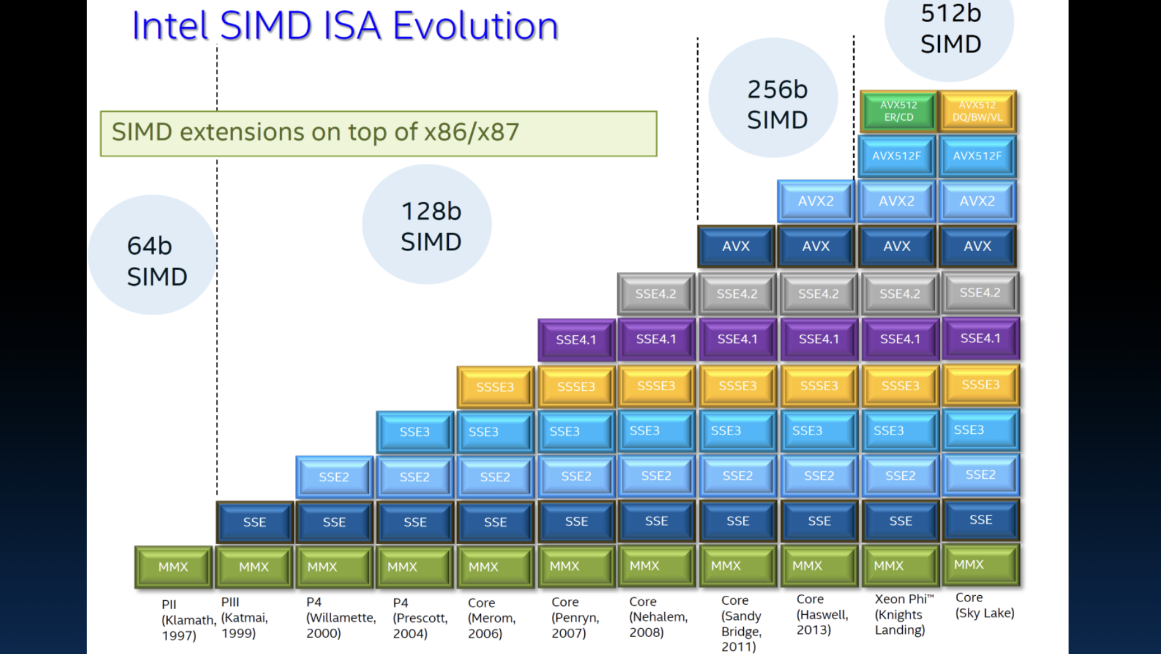Click SSSE3 block in the Merom column

click(495, 387)
